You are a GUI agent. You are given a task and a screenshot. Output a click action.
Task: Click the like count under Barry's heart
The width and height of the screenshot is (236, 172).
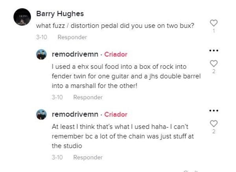[214, 31]
